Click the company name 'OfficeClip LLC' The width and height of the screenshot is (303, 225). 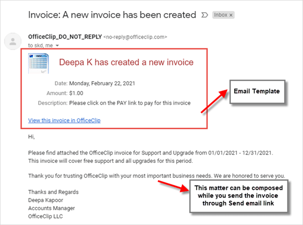click(x=45, y=216)
